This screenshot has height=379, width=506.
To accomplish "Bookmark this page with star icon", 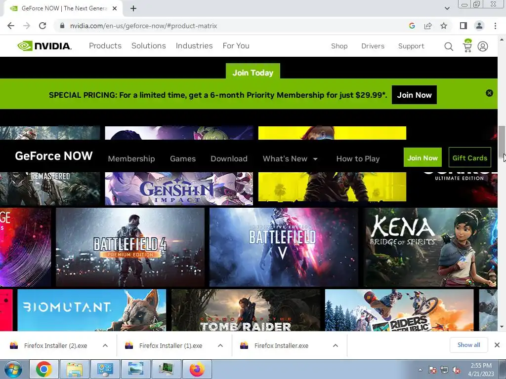I will (444, 26).
